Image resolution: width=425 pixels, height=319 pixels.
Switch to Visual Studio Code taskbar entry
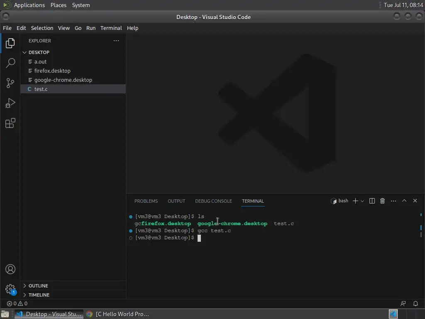tap(49, 314)
